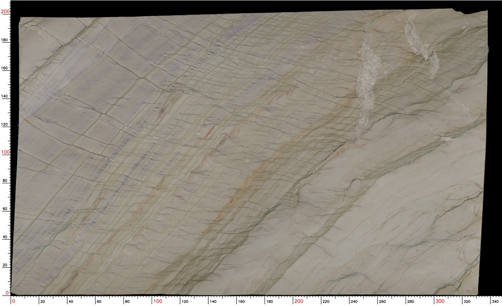Viewport: 502px width, 306px height.
Task: Select the 60 label on the horizontal ruler
Action: [99, 301]
